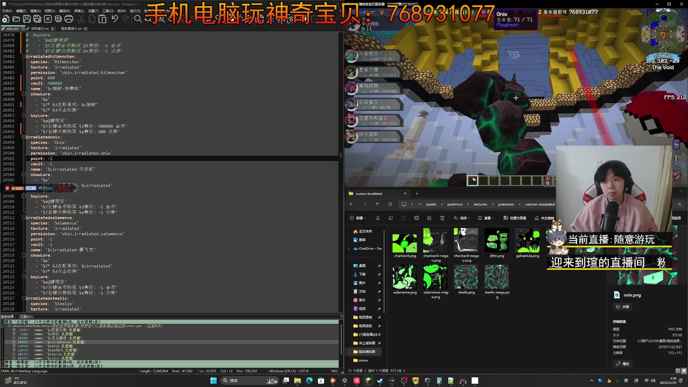
Task: Open the 文件(F) menu in Notepad++
Action: pos(7,11)
